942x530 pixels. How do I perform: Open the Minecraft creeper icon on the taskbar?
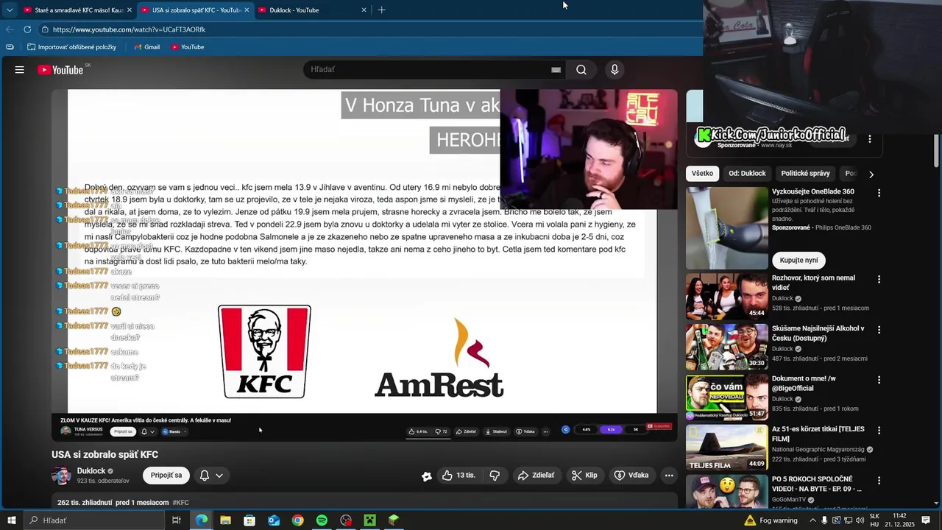tap(370, 520)
